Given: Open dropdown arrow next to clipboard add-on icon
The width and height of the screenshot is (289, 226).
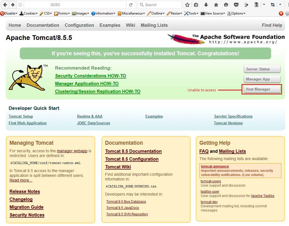Looking at the screenshot, I should coord(264,4).
